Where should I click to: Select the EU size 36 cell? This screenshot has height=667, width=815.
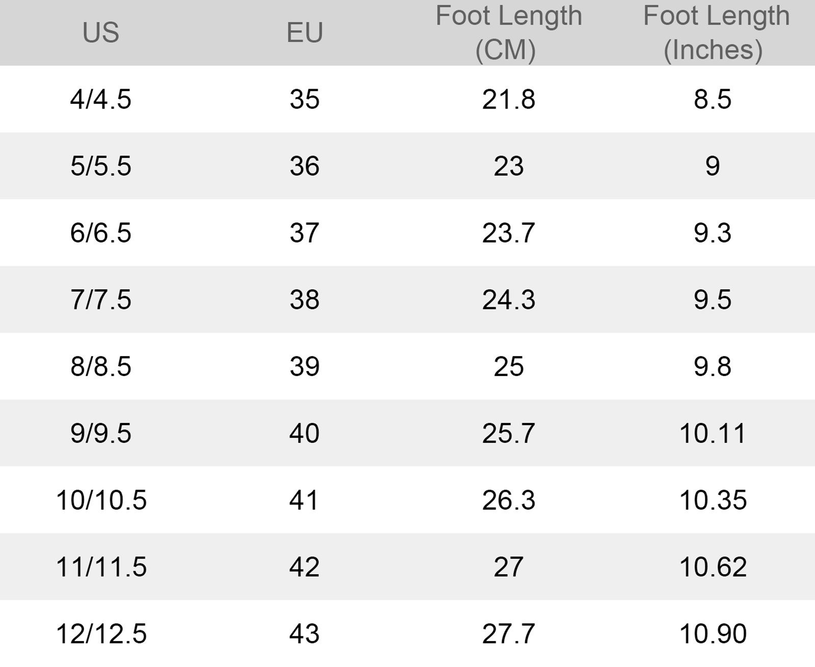305,166
